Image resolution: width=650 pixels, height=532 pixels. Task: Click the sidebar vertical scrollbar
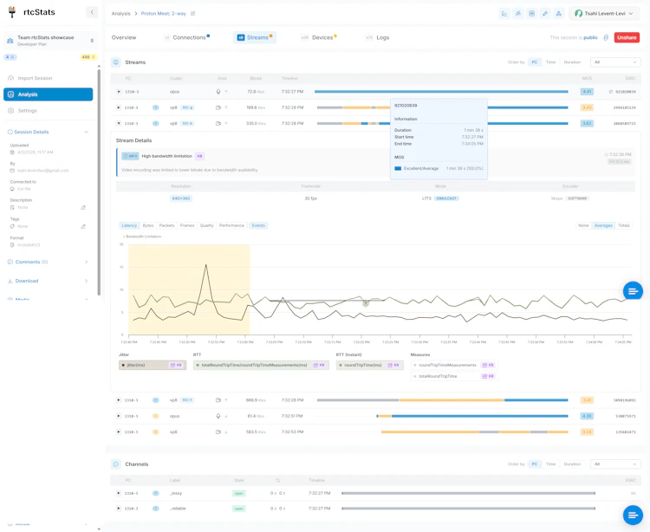click(99, 181)
